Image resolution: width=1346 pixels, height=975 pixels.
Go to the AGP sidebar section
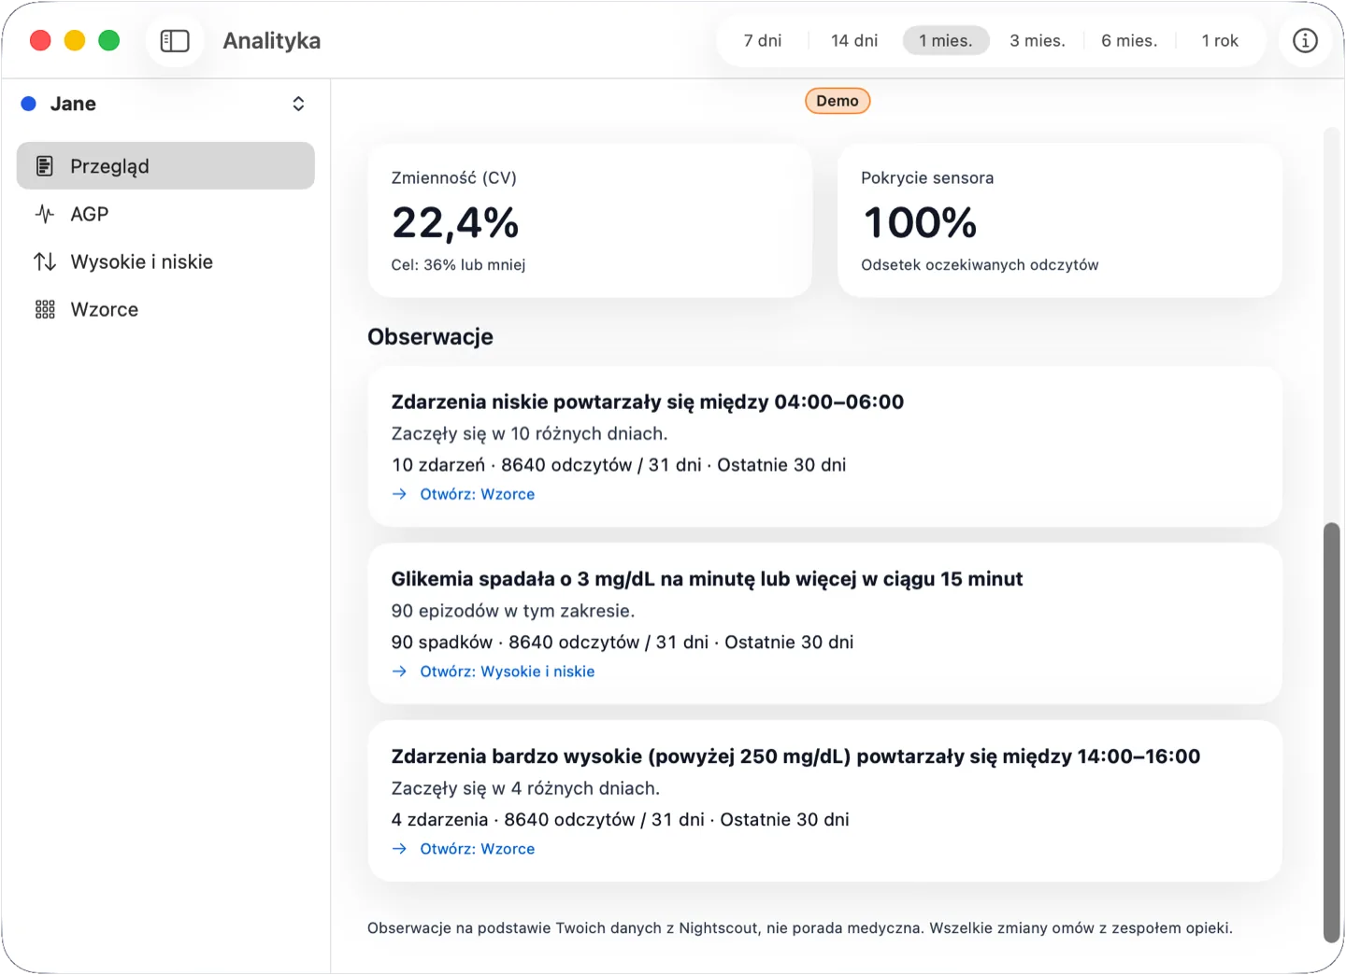point(165,214)
